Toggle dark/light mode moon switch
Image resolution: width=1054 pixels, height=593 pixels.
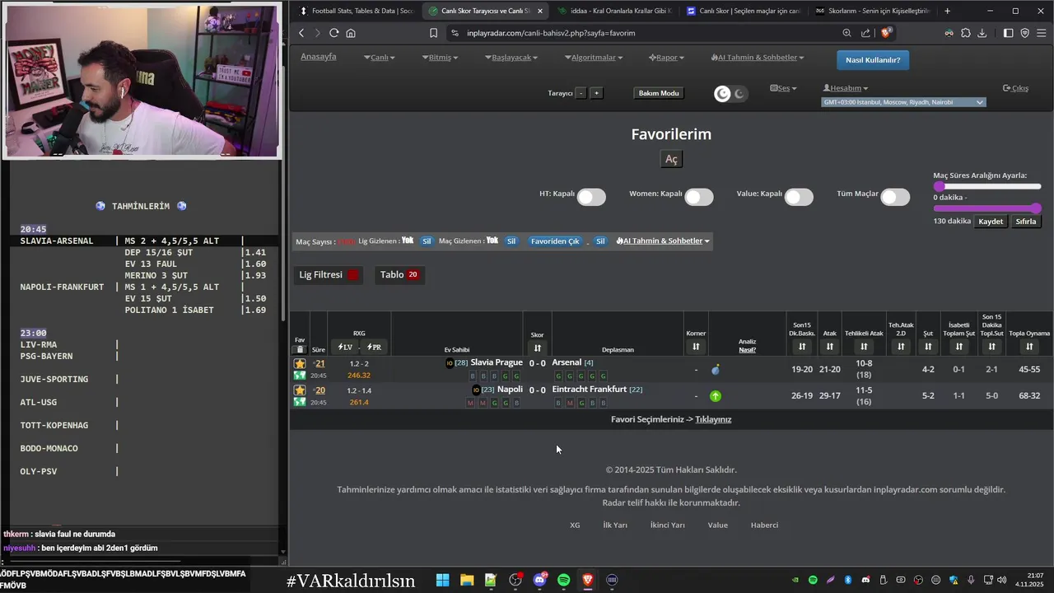pyautogui.click(x=730, y=94)
